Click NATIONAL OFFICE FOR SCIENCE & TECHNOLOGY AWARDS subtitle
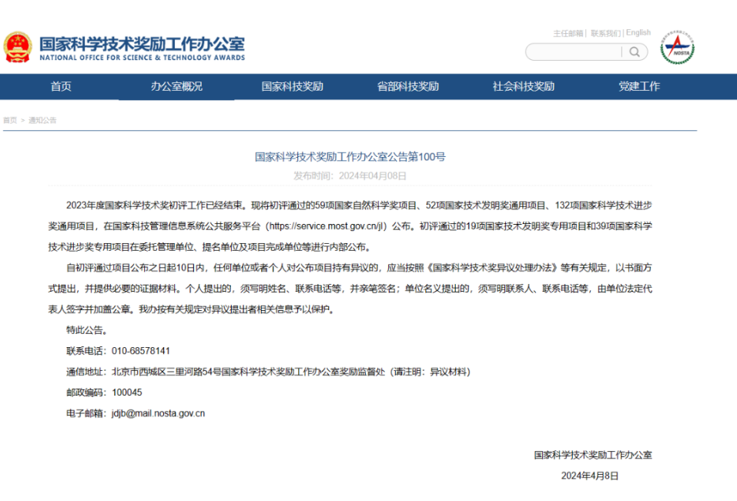This screenshot has width=737, height=501. [x=142, y=58]
